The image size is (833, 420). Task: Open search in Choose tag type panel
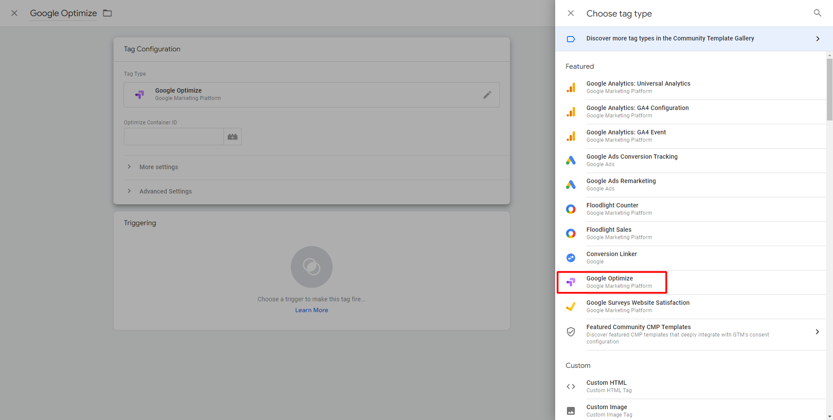point(817,13)
